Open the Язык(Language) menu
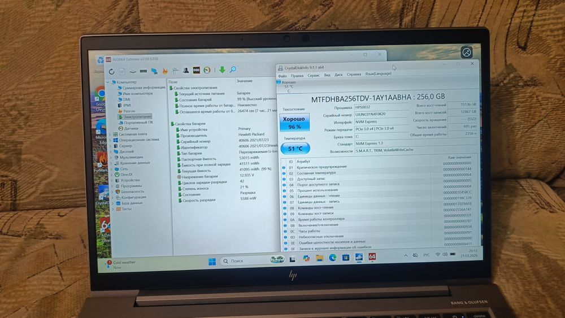 (378, 73)
